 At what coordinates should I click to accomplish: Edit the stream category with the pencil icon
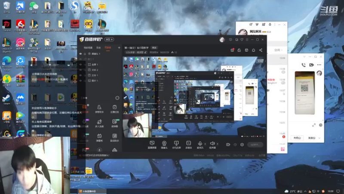pos(145,52)
